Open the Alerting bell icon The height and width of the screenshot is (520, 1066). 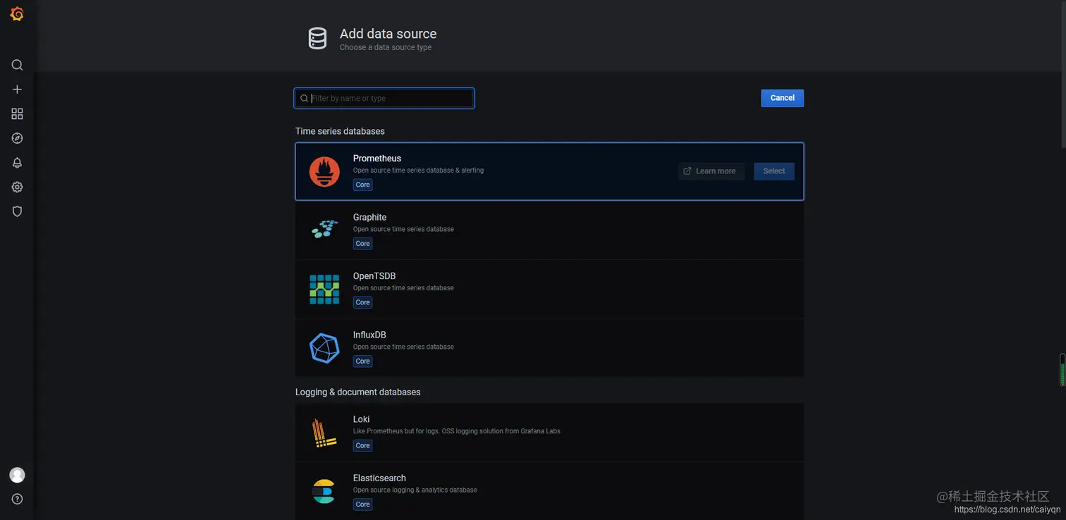(17, 163)
